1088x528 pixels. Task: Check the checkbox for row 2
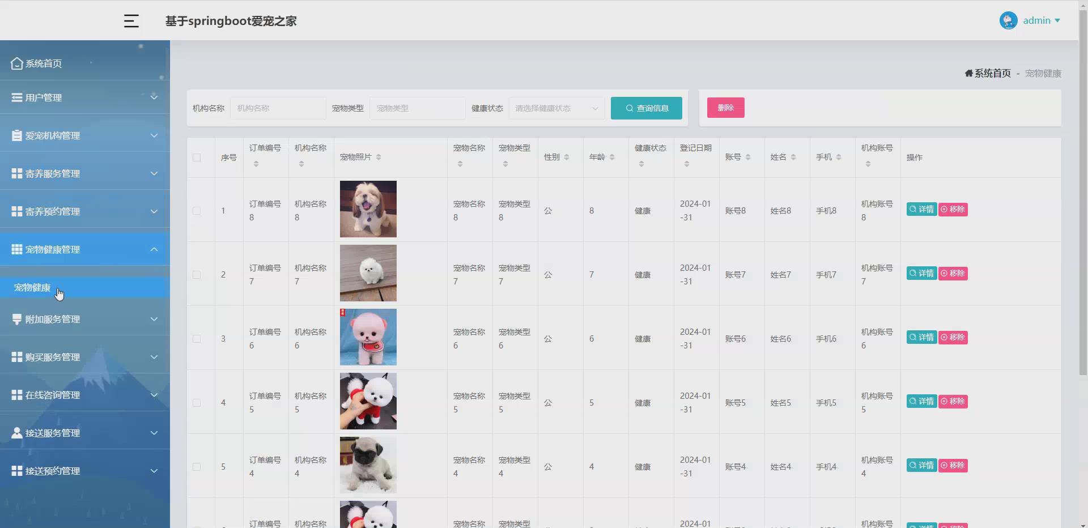[x=197, y=275]
